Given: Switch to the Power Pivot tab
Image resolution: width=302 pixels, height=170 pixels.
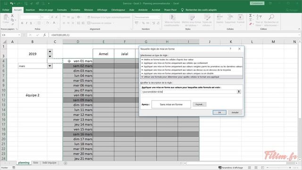Looking at the screenshot, I should (x=170, y=10).
